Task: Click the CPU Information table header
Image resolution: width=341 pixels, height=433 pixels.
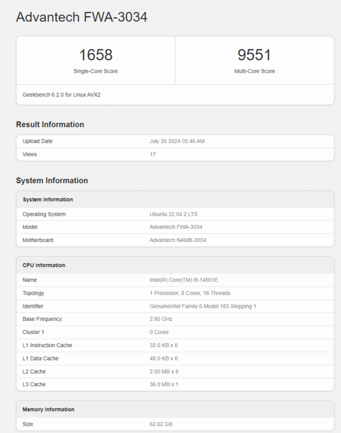Action: tap(44, 266)
